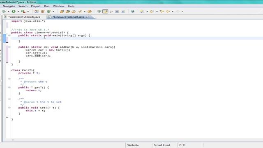This screenshot has width=263, height=148.
Task: Open the Back history dropdown arrow
Action: point(173,12)
